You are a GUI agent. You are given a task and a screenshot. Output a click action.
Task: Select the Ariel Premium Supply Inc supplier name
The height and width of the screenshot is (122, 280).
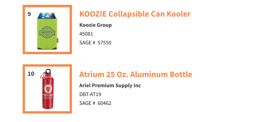[110, 85]
